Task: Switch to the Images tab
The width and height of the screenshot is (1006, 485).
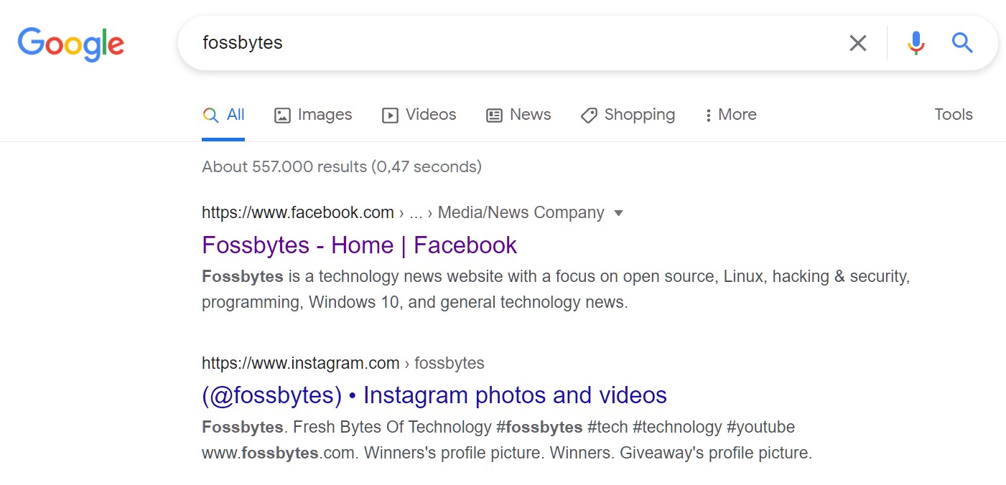Action: click(x=313, y=115)
